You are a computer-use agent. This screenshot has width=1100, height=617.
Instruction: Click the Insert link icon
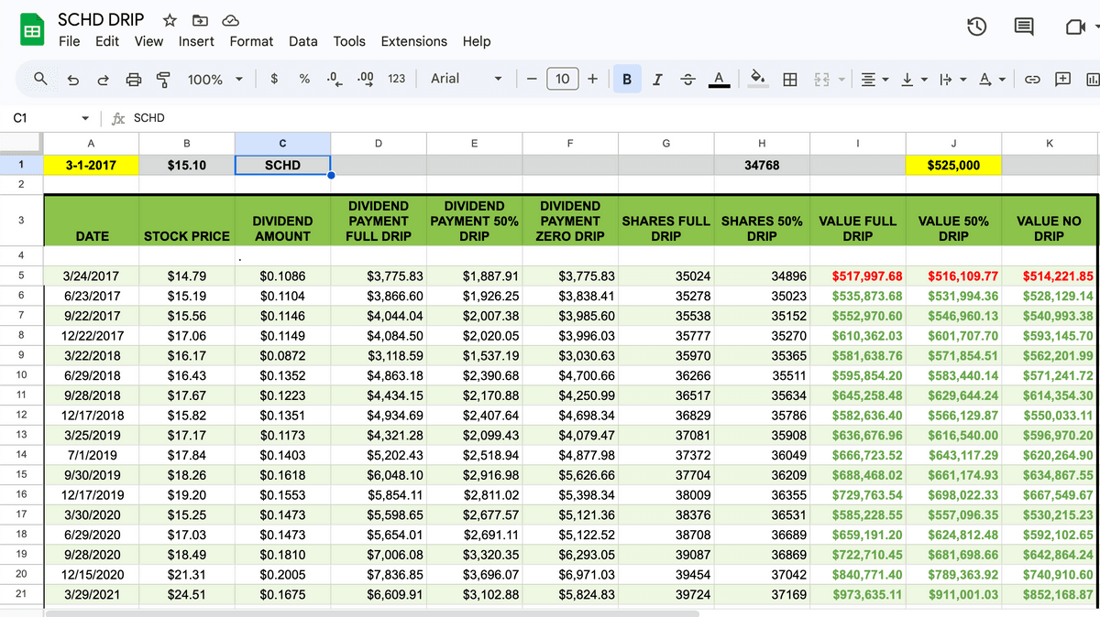[x=1032, y=80]
